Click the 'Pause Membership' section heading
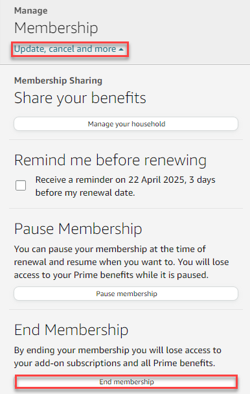This screenshot has height=394, width=250. click(x=78, y=229)
